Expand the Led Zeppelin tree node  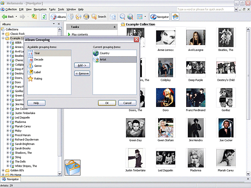pyautogui.click(x=8, y=117)
